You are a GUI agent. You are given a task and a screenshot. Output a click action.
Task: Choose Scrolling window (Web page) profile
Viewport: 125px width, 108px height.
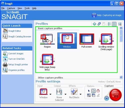[x=106, y=42]
